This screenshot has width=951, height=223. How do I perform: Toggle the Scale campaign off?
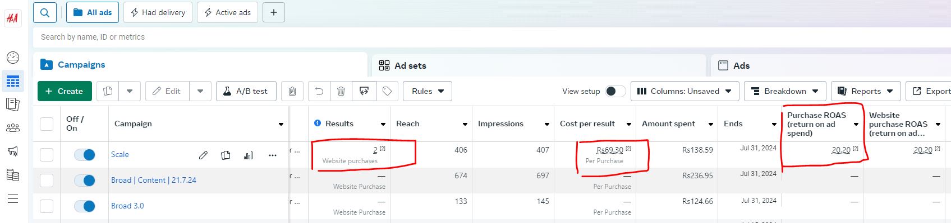(x=85, y=155)
